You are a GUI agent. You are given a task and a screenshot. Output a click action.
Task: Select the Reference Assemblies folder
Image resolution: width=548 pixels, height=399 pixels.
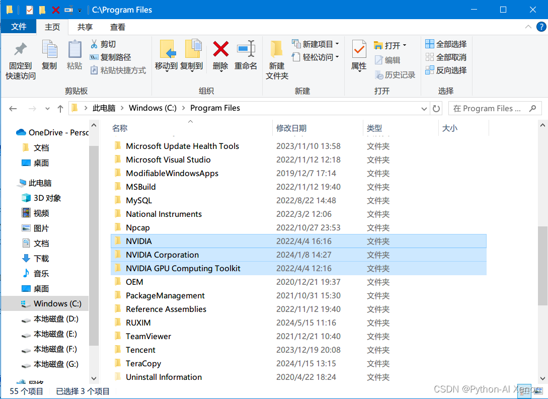coord(166,309)
